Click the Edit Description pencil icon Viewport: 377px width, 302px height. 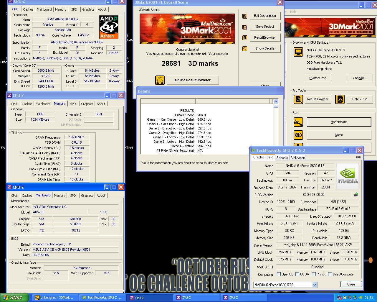pyautogui.click(x=244, y=16)
